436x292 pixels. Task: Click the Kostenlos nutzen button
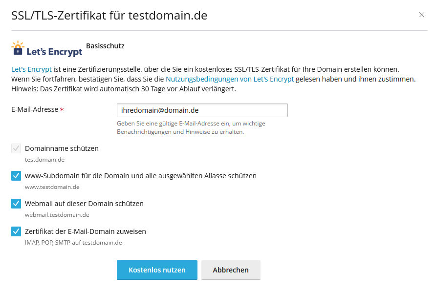click(x=157, y=270)
